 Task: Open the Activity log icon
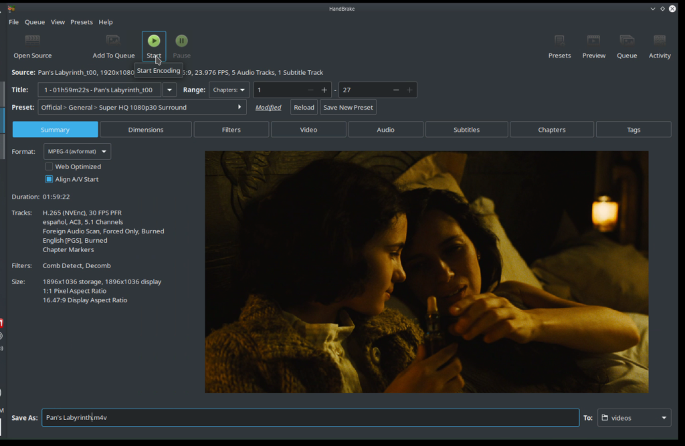[660, 41]
